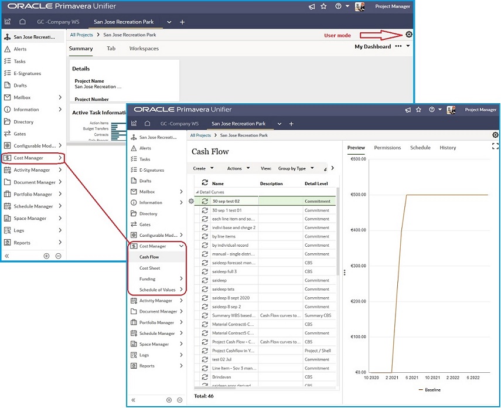Open the Create dropdown in Cash Flow toolbar
This screenshot has width=501, height=408.
point(203,168)
